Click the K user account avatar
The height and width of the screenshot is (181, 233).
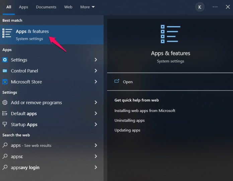(x=200, y=7)
